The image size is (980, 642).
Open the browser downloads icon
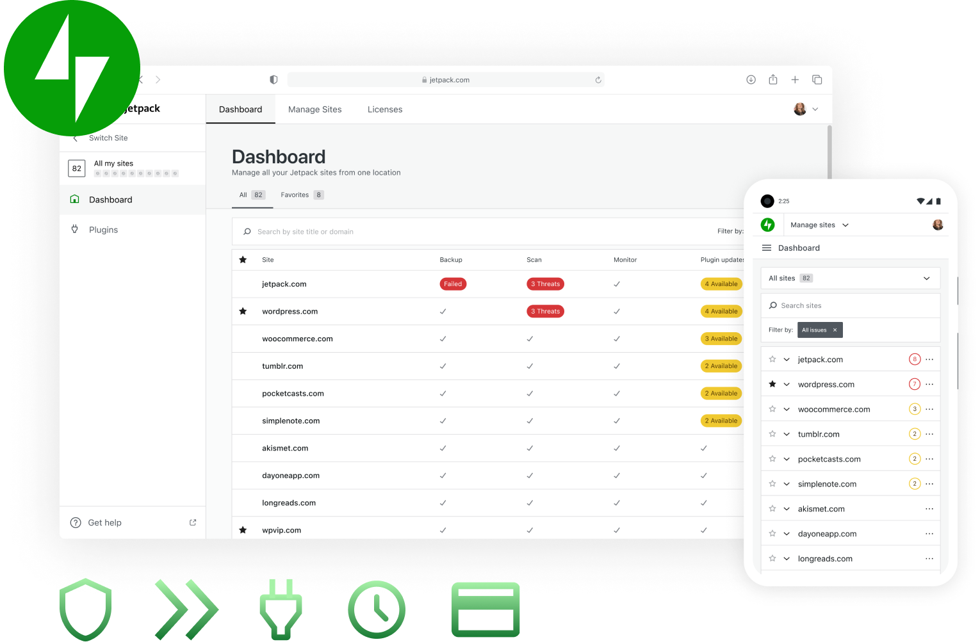point(751,79)
